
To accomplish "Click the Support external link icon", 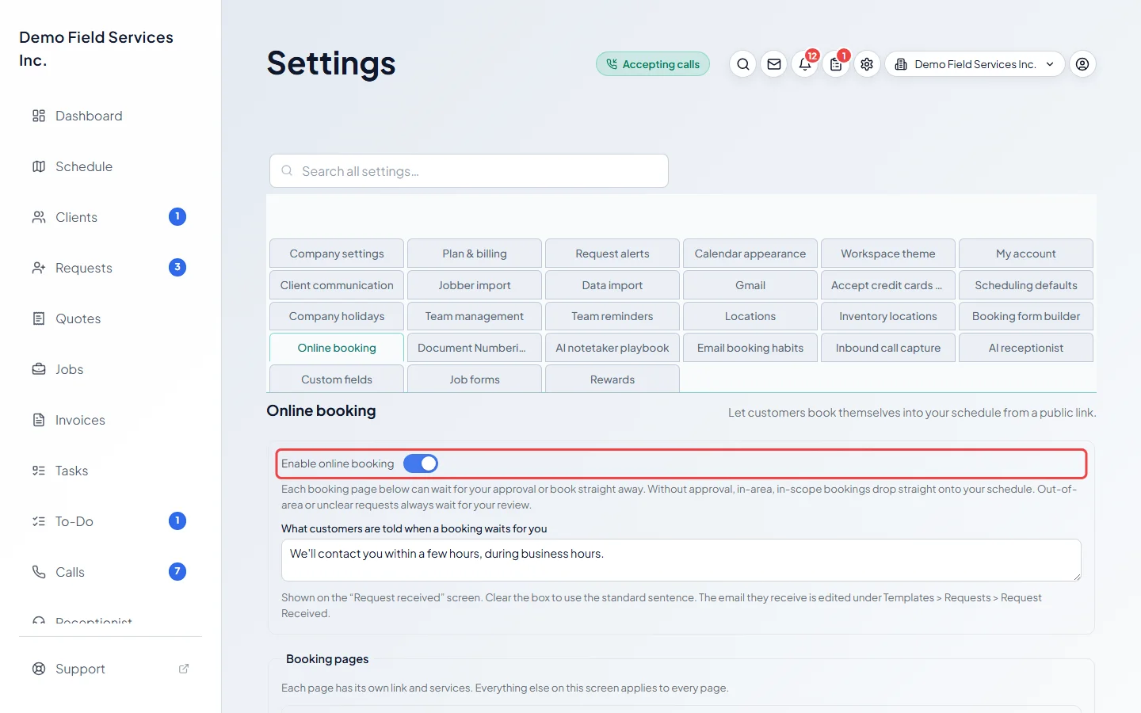I will pos(184,669).
